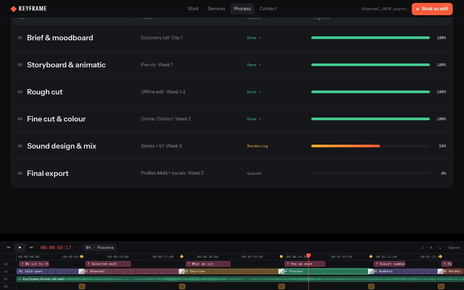The width and height of the screenshot is (464, 290).
Task: Click the 58% progress value
Action: pyautogui.click(x=442, y=146)
